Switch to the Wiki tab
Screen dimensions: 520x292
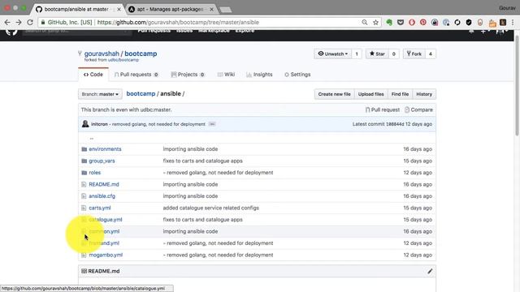226,75
